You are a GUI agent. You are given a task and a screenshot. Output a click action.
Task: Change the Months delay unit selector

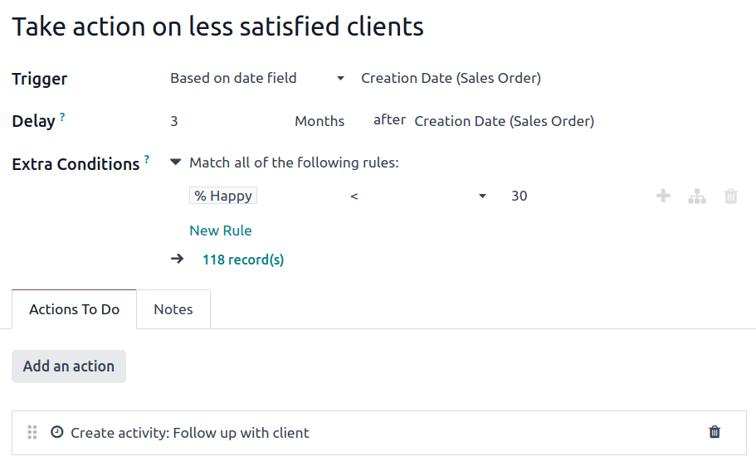coord(319,121)
